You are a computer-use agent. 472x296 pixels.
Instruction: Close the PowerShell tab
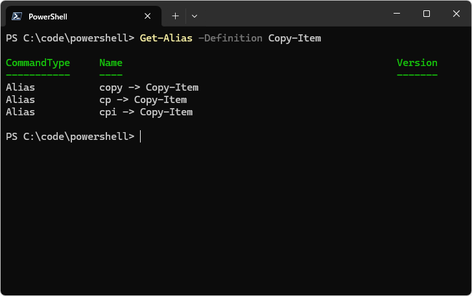tap(148, 16)
